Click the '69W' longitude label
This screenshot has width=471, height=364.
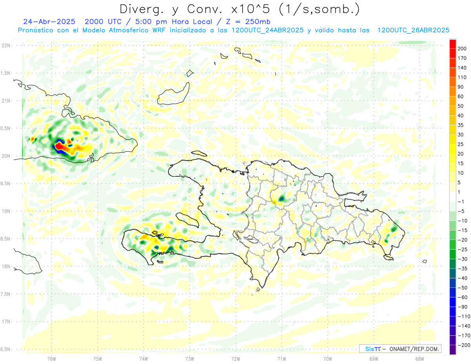(373, 359)
